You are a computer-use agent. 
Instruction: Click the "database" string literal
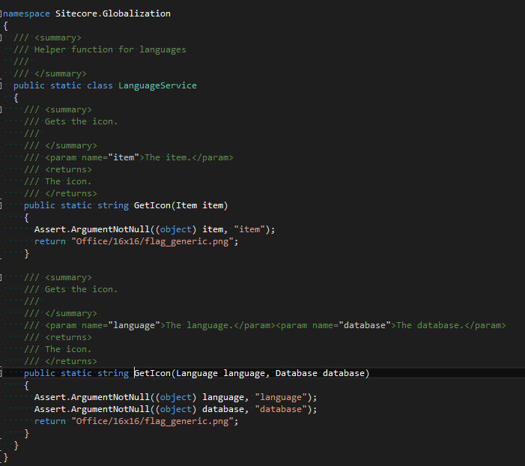pyautogui.click(x=281, y=409)
